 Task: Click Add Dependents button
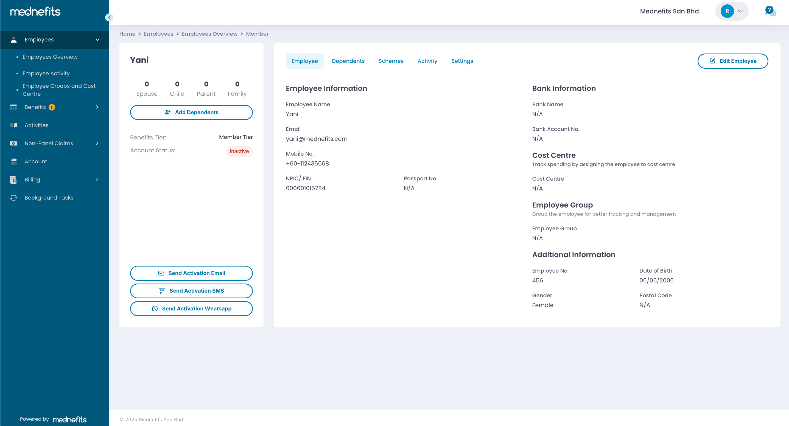[x=191, y=112]
